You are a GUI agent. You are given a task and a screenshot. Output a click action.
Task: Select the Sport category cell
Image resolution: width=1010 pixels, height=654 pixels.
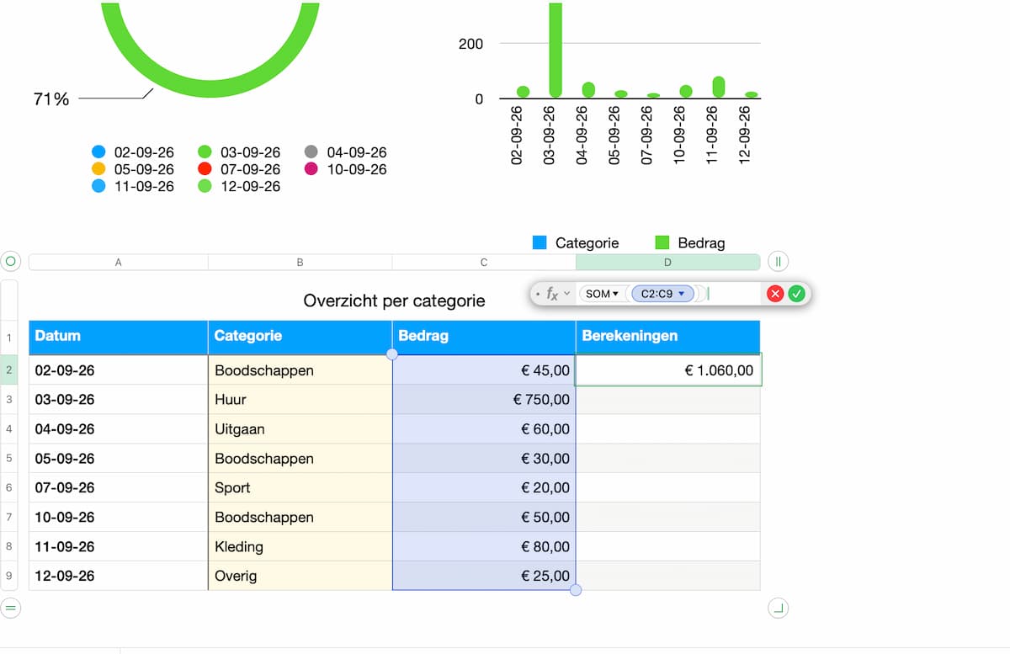coord(300,487)
